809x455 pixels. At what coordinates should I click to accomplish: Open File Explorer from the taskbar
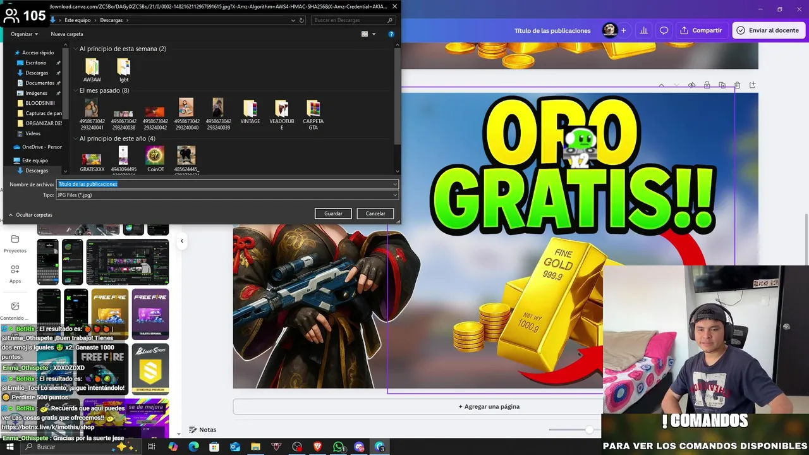pos(255,447)
